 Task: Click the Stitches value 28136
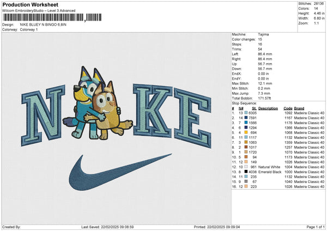[x=319, y=3]
